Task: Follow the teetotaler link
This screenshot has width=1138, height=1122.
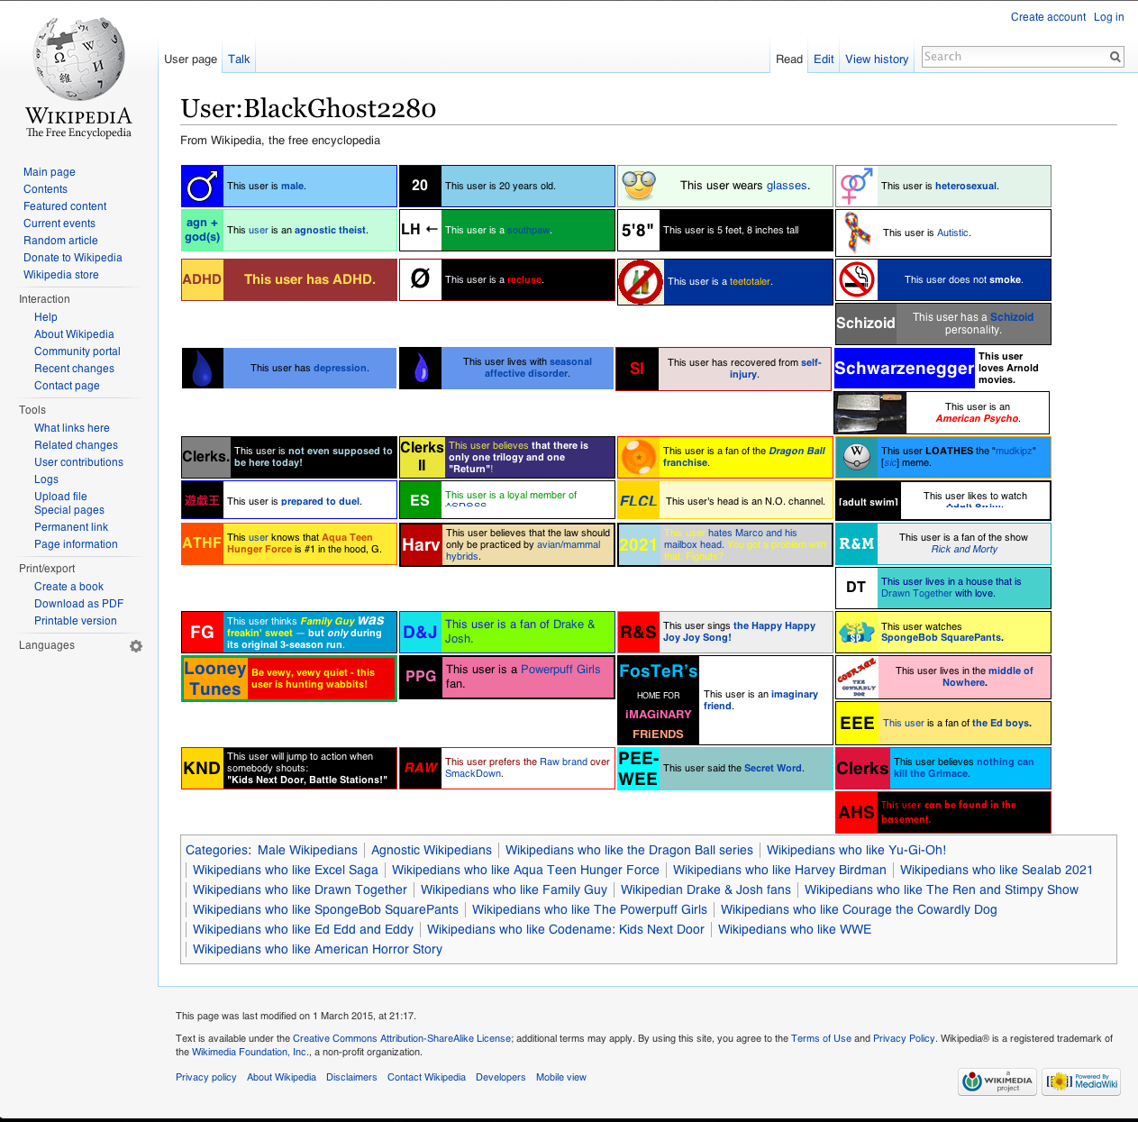Action: 750,281
